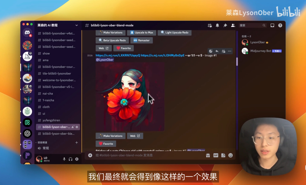Open the more options ellipsis on message
This screenshot has height=185, width=306.
click(229, 51)
